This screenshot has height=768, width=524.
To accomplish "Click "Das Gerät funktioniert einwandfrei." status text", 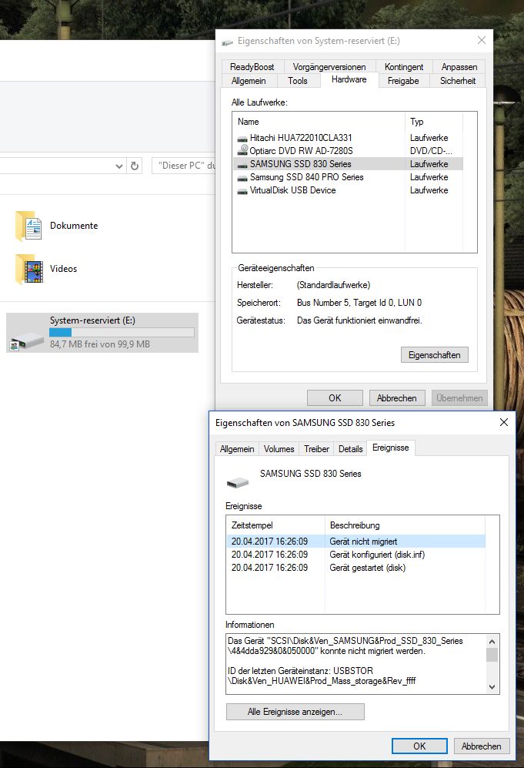I will click(x=359, y=320).
